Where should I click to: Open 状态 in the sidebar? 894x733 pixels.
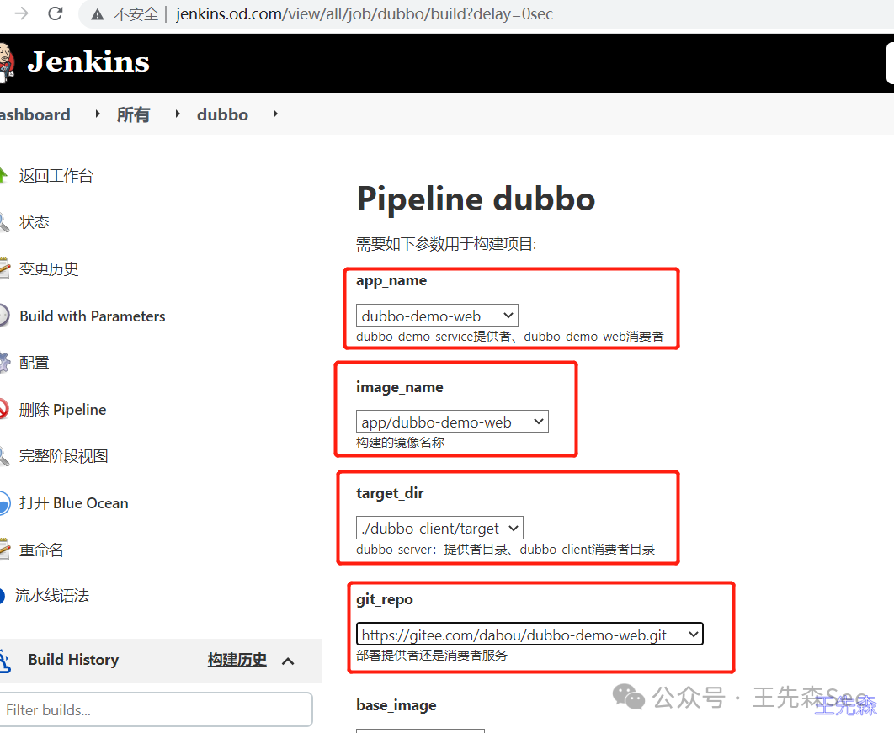pyautogui.click(x=35, y=221)
